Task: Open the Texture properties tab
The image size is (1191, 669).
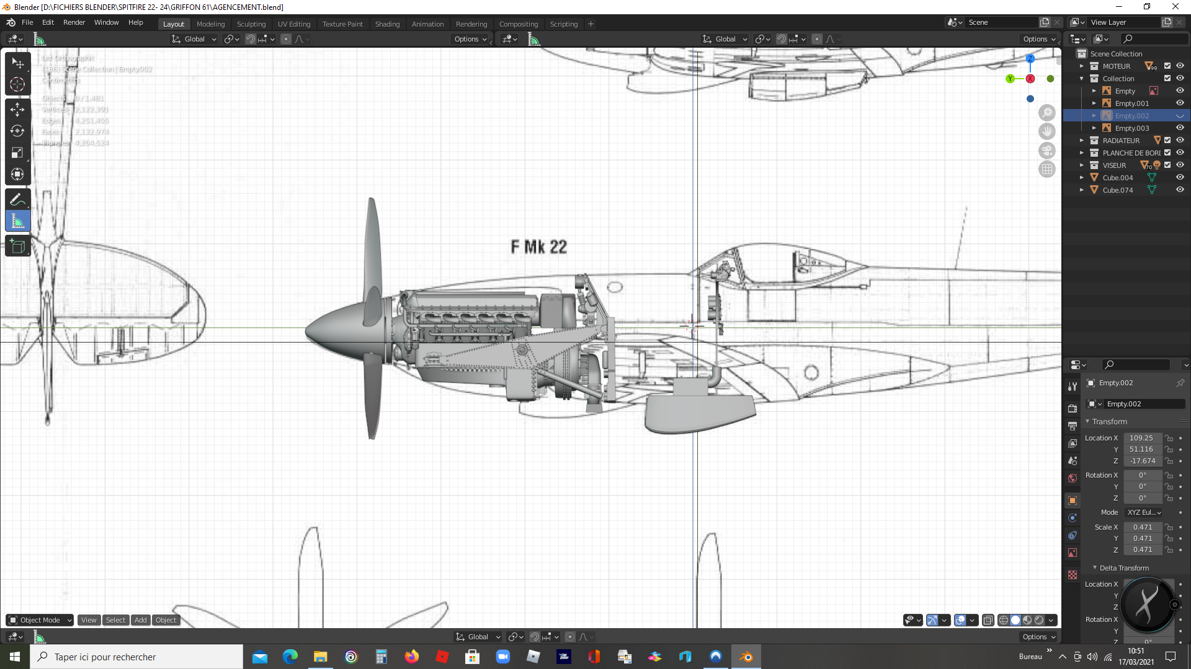Action: (1073, 575)
